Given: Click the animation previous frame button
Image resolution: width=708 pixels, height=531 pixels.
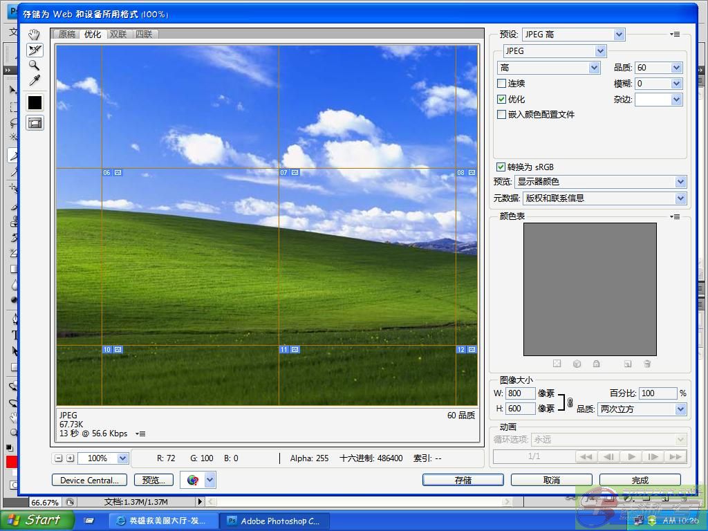Looking at the screenshot, I should (x=608, y=456).
